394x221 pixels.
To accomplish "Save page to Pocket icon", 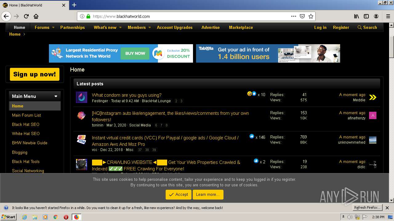I will click(x=302, y=16).
